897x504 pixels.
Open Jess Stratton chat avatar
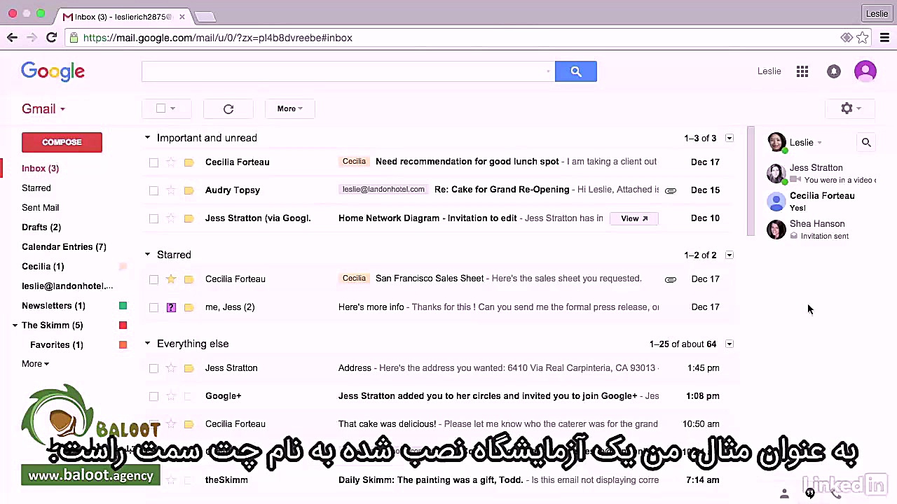coord(776,174)
